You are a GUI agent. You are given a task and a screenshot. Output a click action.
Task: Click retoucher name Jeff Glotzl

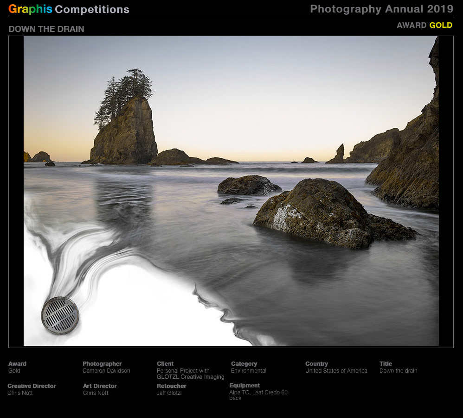(169, 393)
